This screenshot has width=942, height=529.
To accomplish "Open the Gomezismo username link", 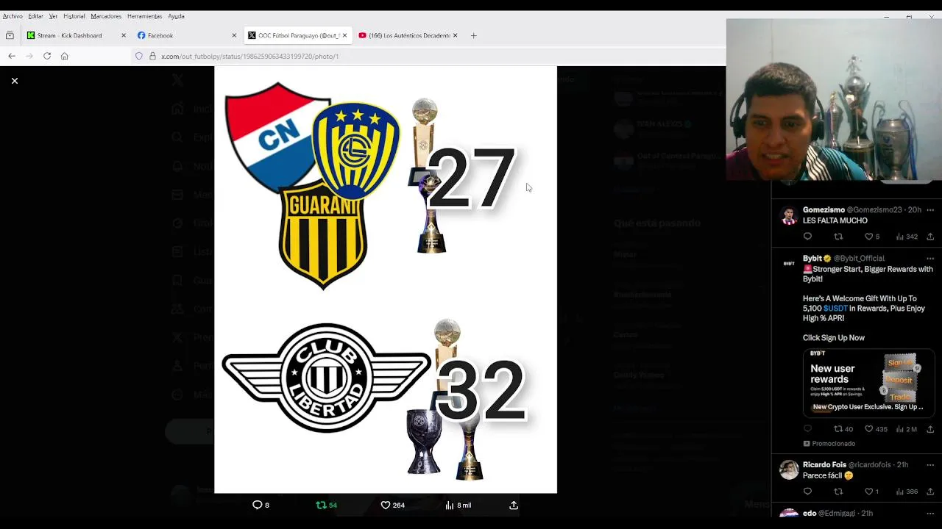I will point(824,210).
